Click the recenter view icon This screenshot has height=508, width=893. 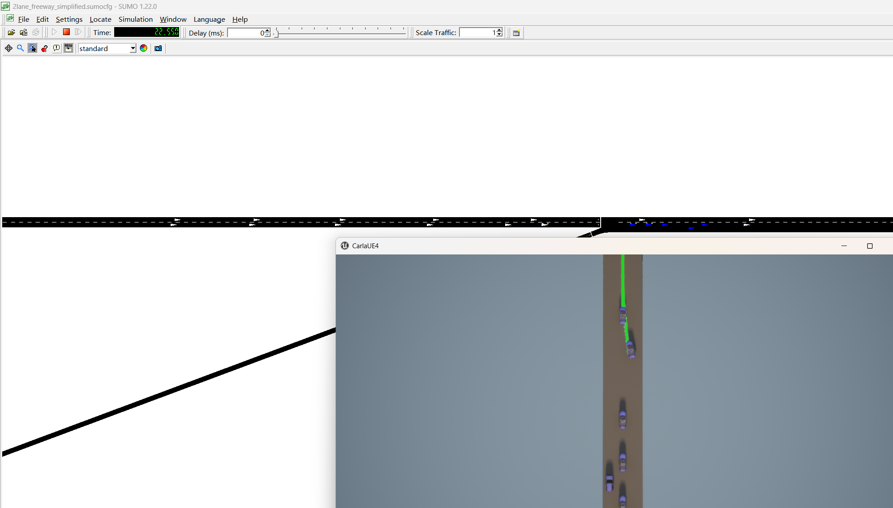point(8,48)
